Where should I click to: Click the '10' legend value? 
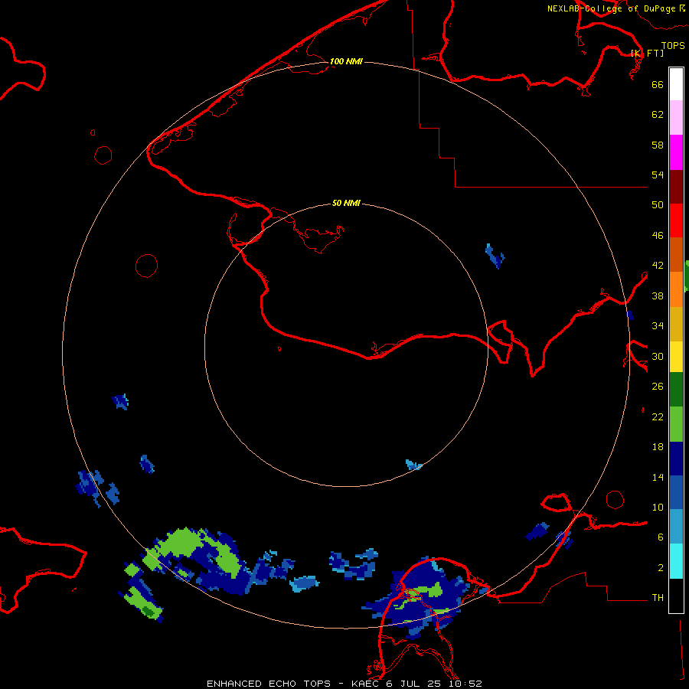click(658, 507)
